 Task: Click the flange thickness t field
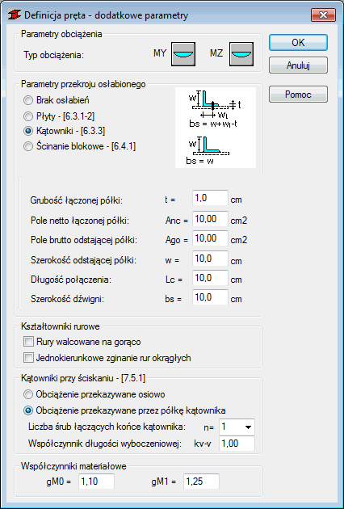click(210, 198)
